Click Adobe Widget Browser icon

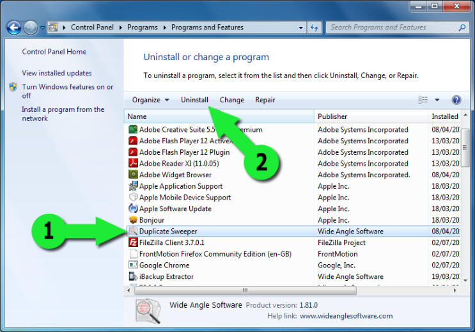tap(133, 175)
